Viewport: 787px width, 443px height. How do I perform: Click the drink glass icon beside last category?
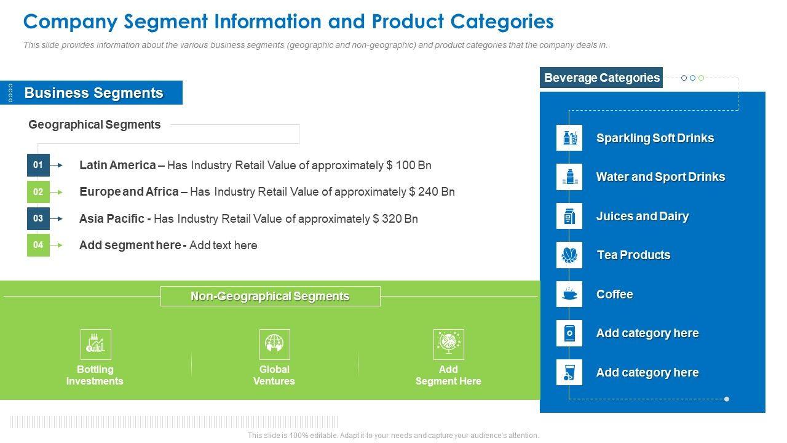pos(569,372)
